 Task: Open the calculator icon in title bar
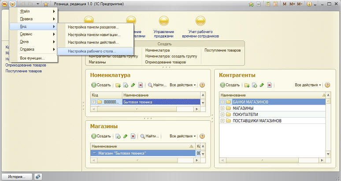[268, 4]
